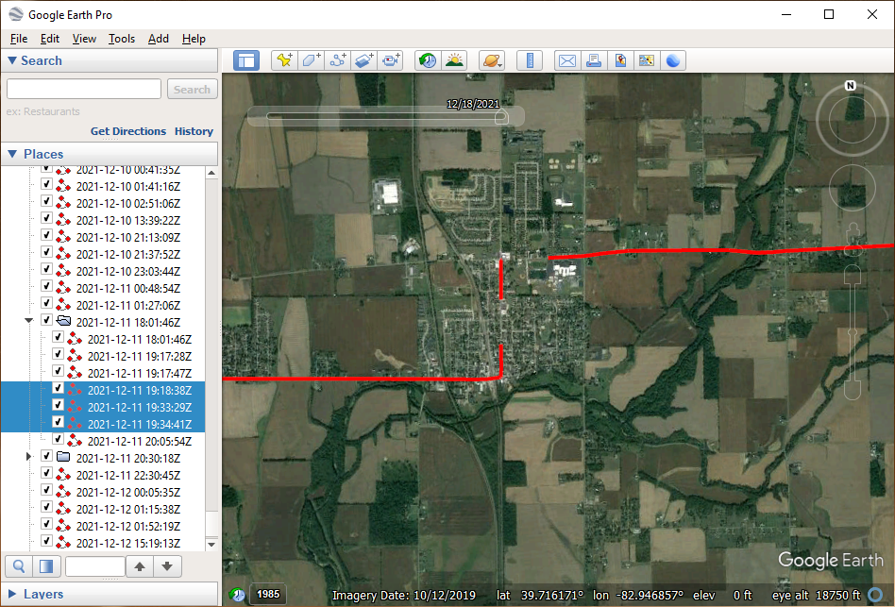Click the Places list scroll down arrow
The image size is (895, 607).
pyautogui.click(x=211, y=545)
